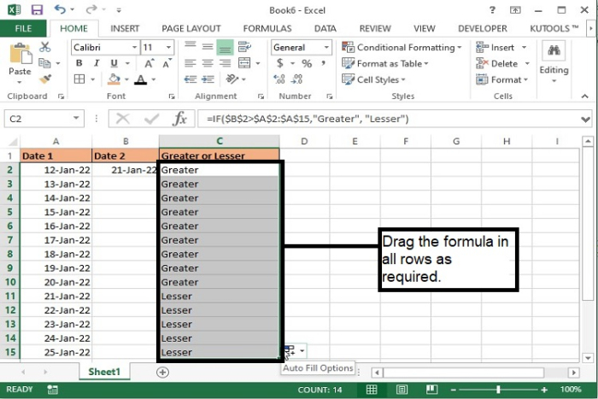The width and height of the screenshot is (598, 399).
Task: Select the Sheet1 tab
Action: tap(104, 372)
